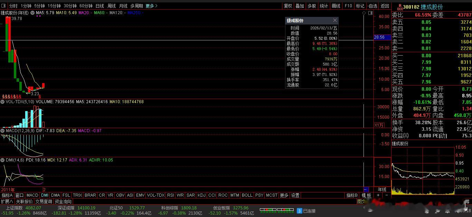
Task: Select the FSL indicator tab
Action: 66,195
